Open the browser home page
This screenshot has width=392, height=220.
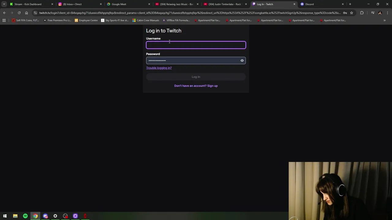pos(26,13)
